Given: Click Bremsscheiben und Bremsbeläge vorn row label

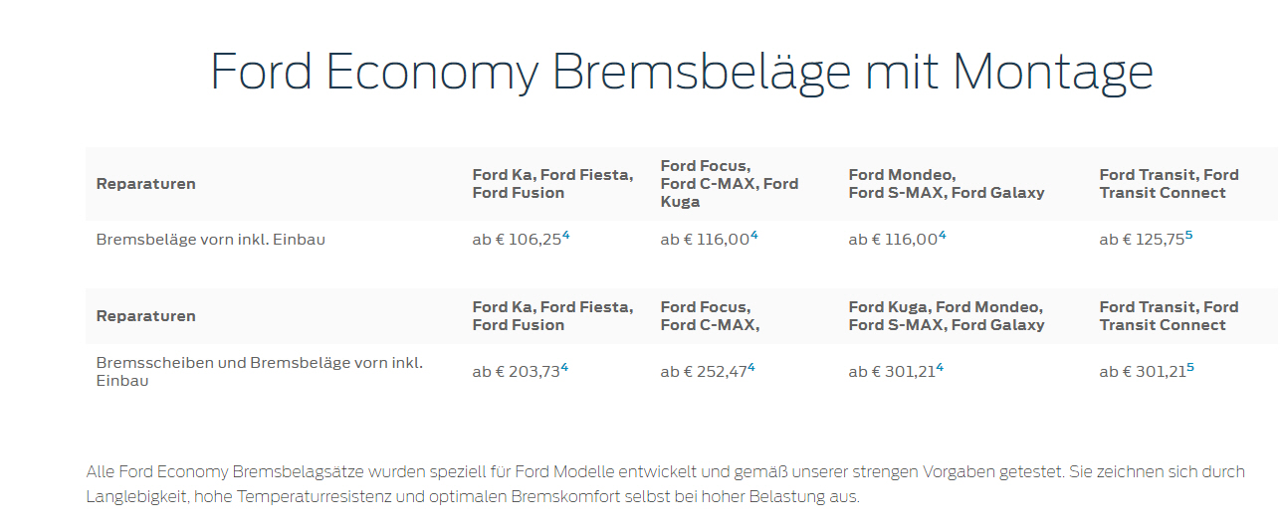Looking at the screenshot, I should [260, 372].
